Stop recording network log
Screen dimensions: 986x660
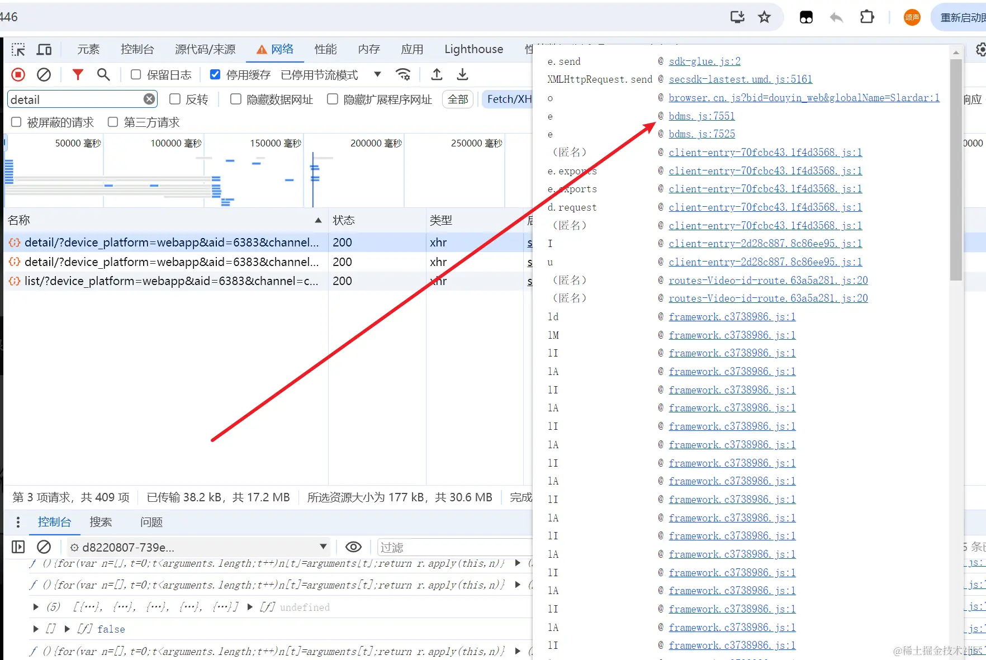coord(18,75)
